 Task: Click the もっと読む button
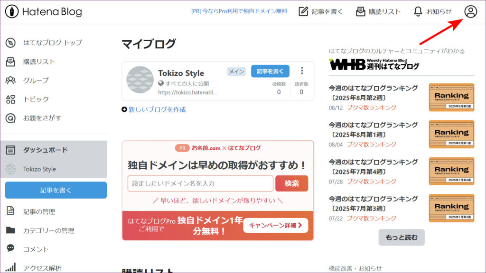click(402, 237)
